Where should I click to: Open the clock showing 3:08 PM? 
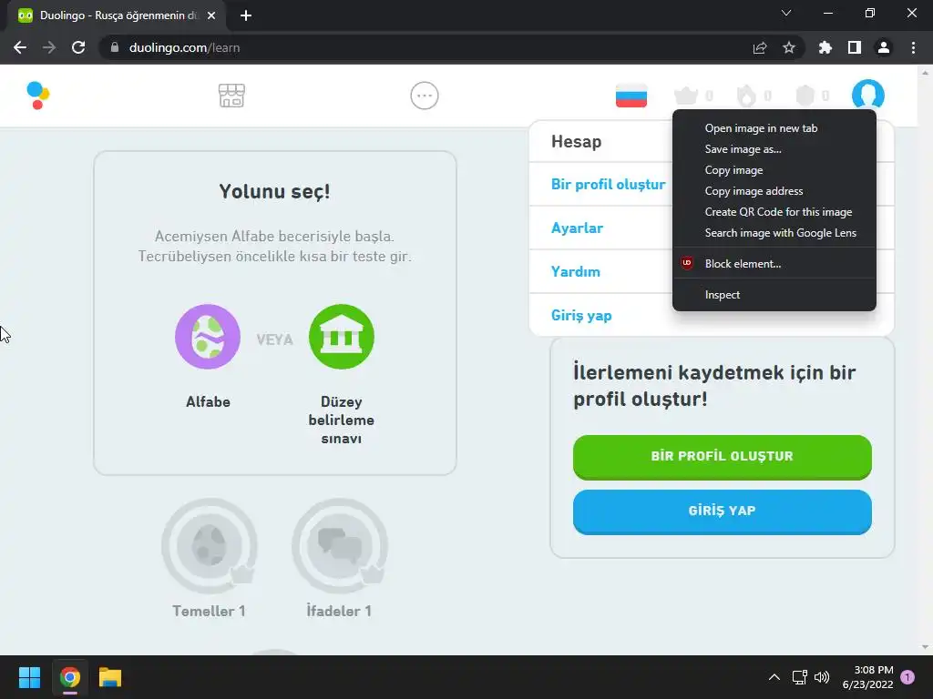867,677
